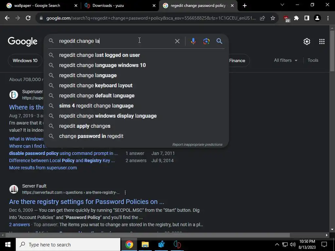Open Chrome from the taskbar
Viewport: 335px width, 251px height.
tap(129, 244)
